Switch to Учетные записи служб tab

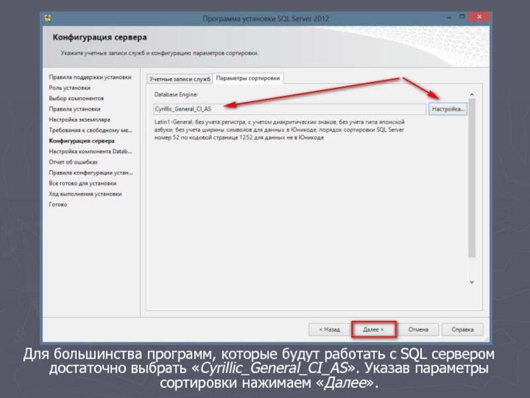tap(180, 78)
